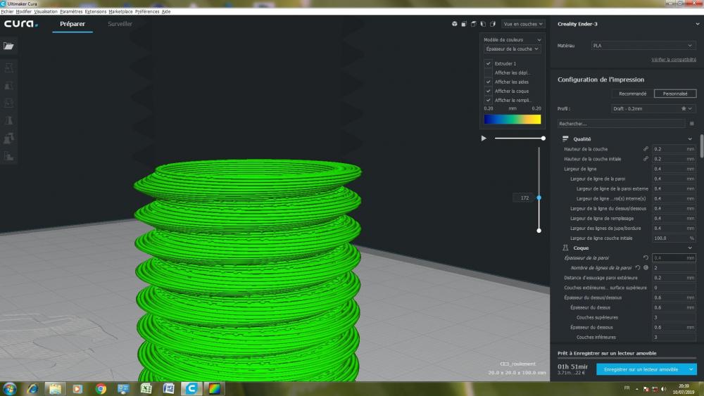704x396 pixels.
Task: Click link icon next to Hauteur de la couche initiale
Action: click(646, 159)
